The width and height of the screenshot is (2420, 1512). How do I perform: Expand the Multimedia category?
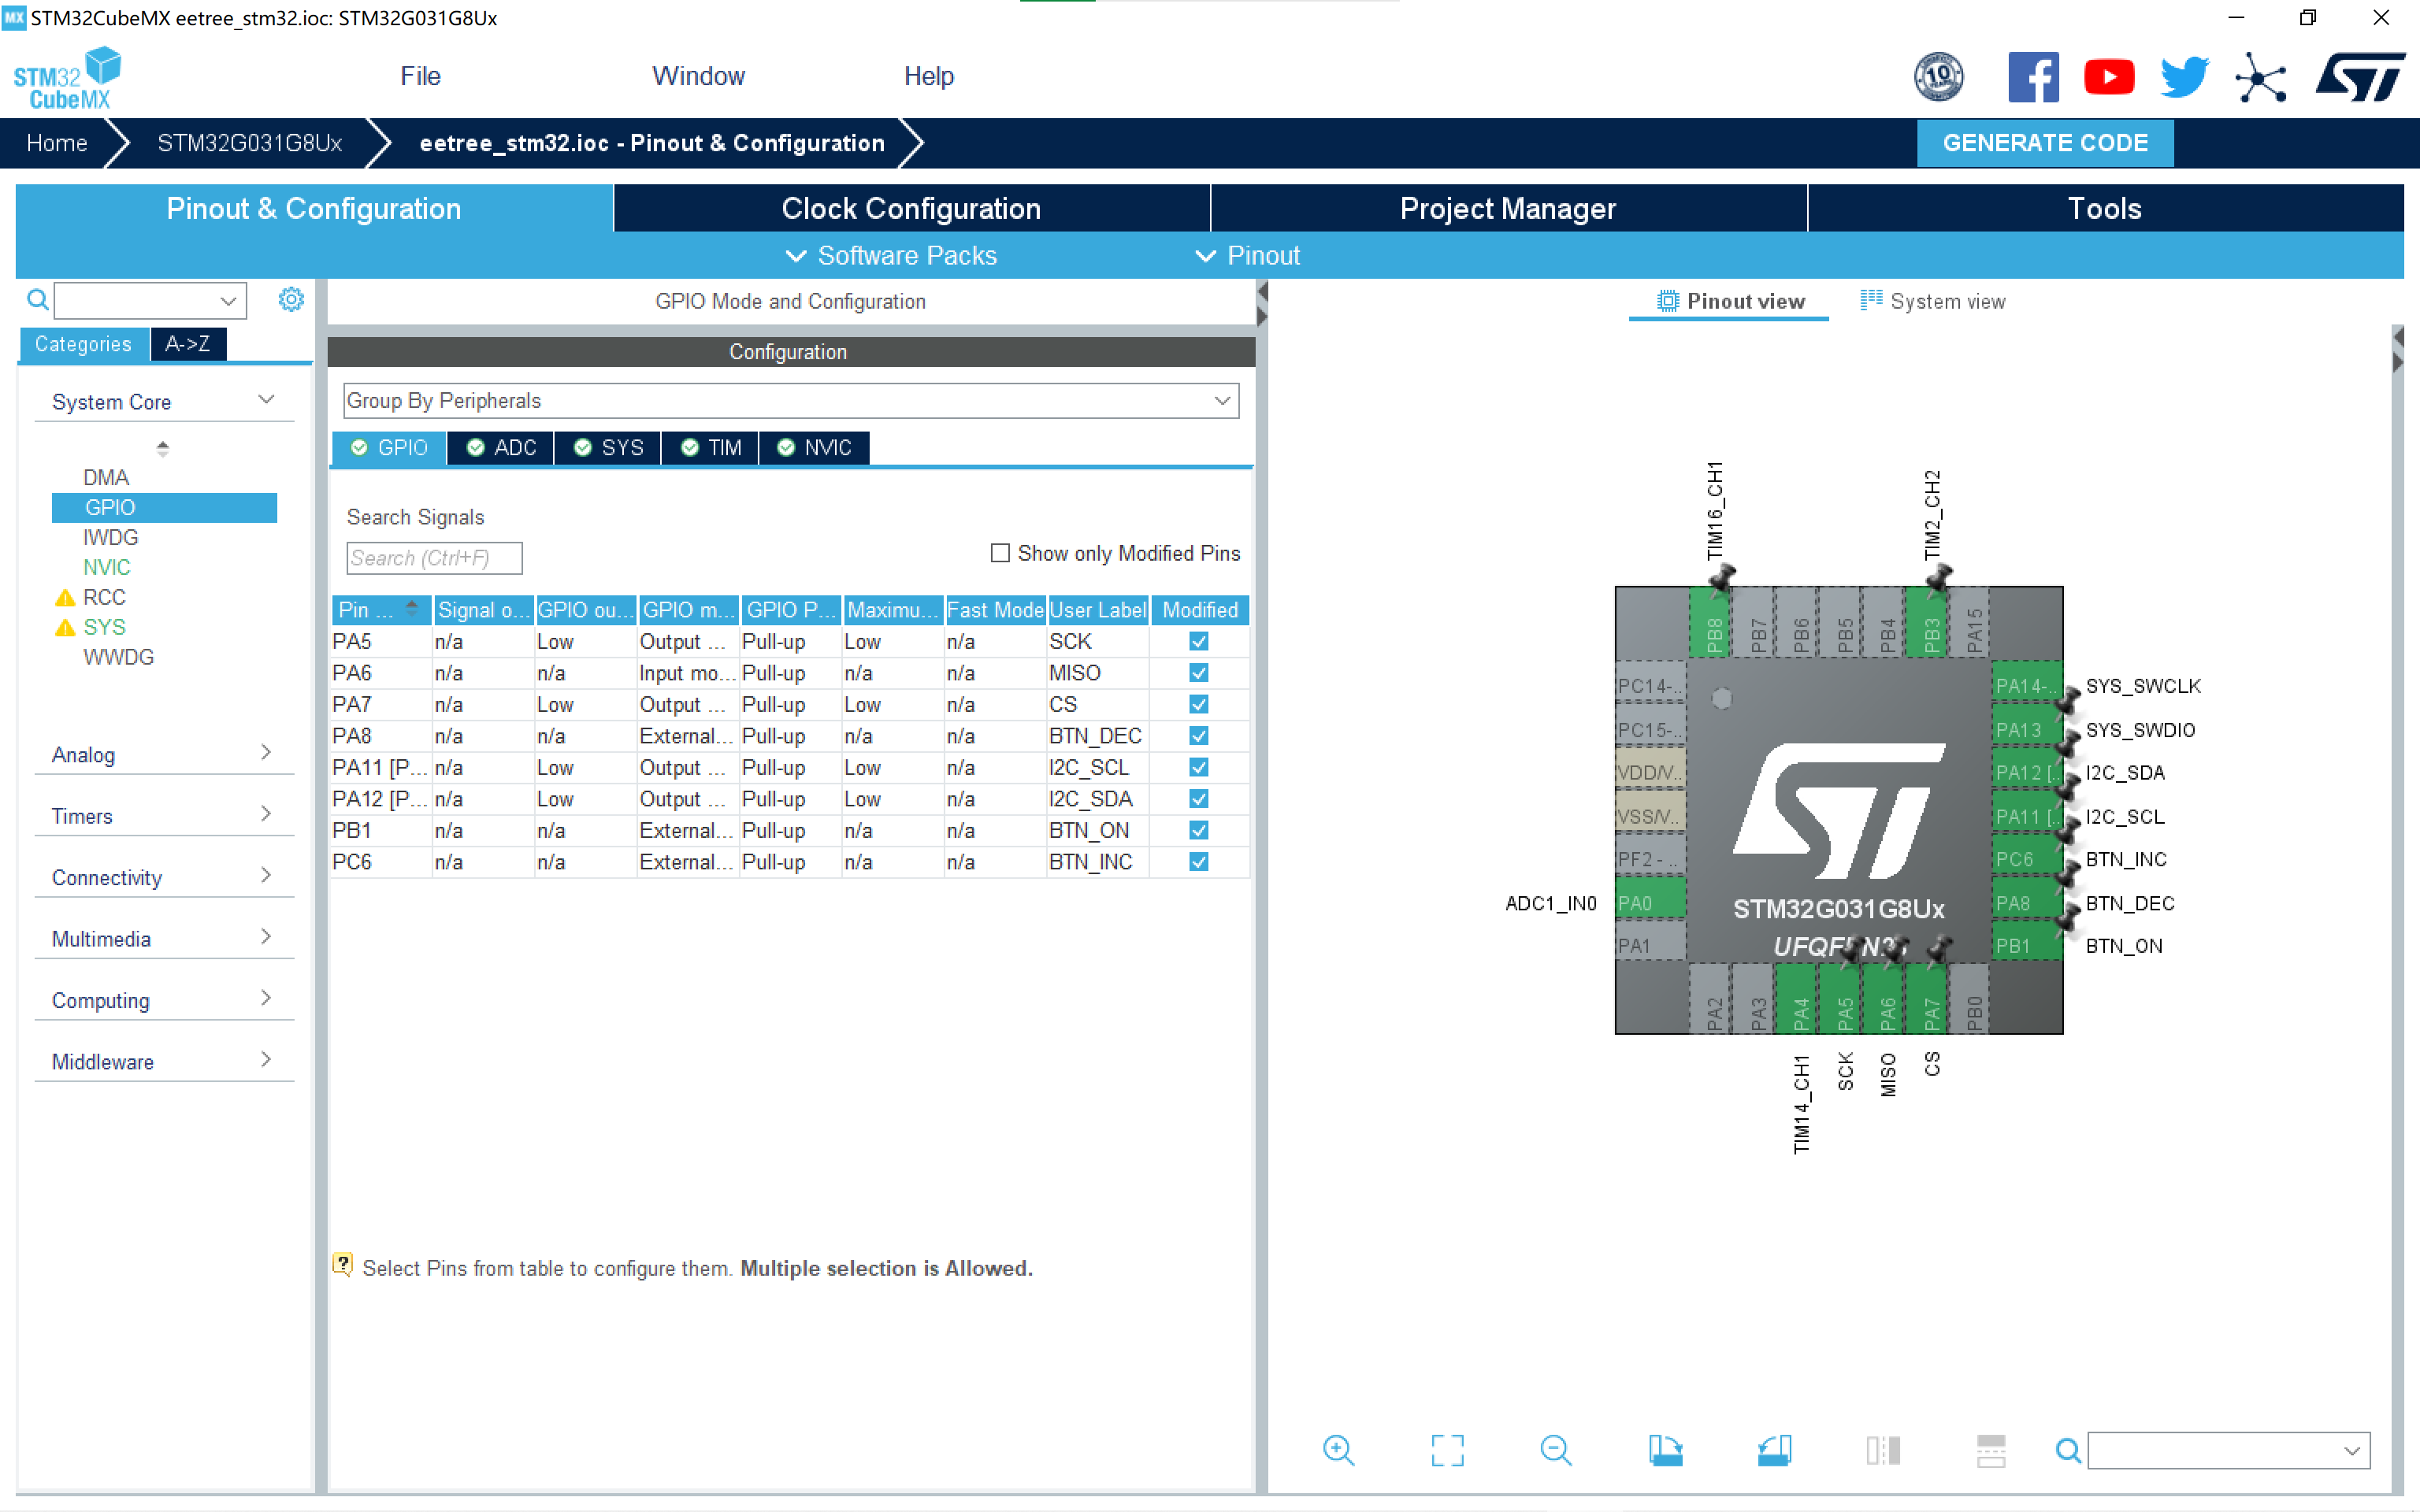pos(164,938)
